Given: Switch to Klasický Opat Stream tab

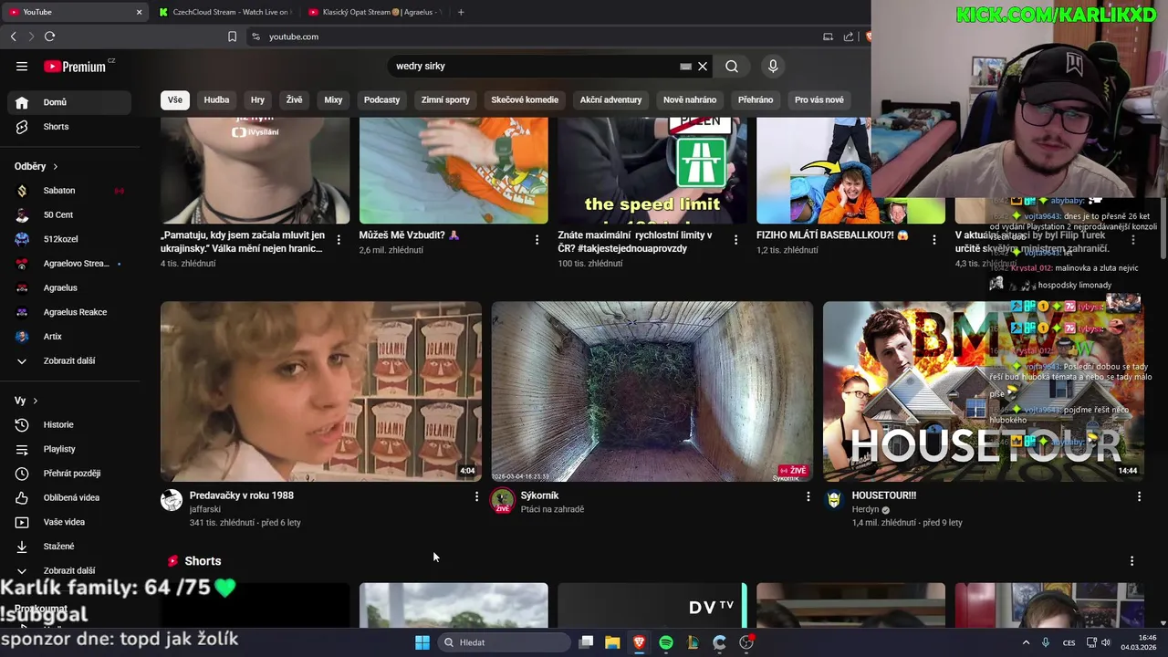Looking at the screenshot, I should coord(375,12).
